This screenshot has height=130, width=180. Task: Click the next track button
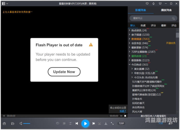pyautogui.click(x=94, y=123)
